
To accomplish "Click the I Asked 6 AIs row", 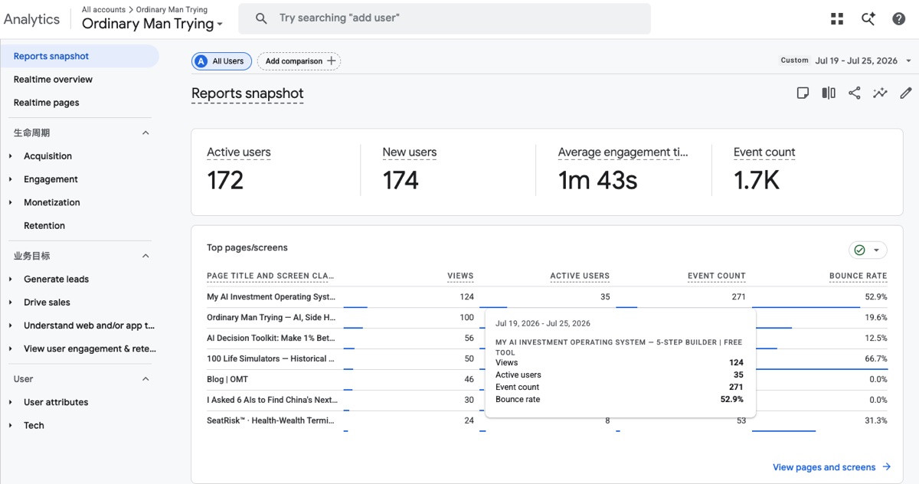I will click(x=547, y=400).
